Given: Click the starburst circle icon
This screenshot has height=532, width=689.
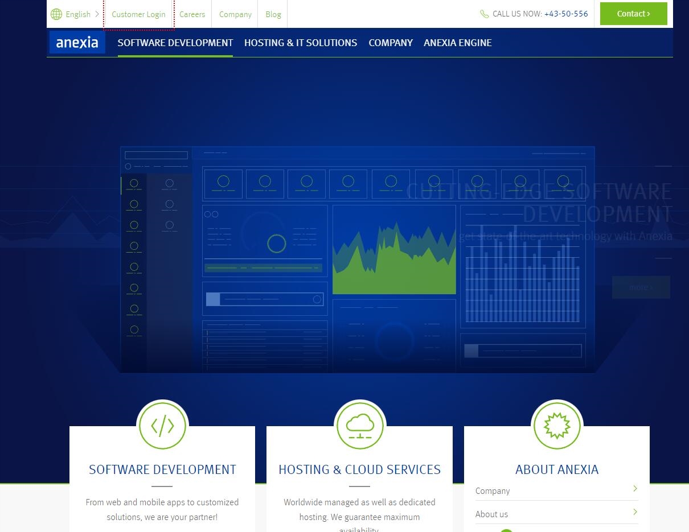Looking at the screenshot, I should coord(557,426).
